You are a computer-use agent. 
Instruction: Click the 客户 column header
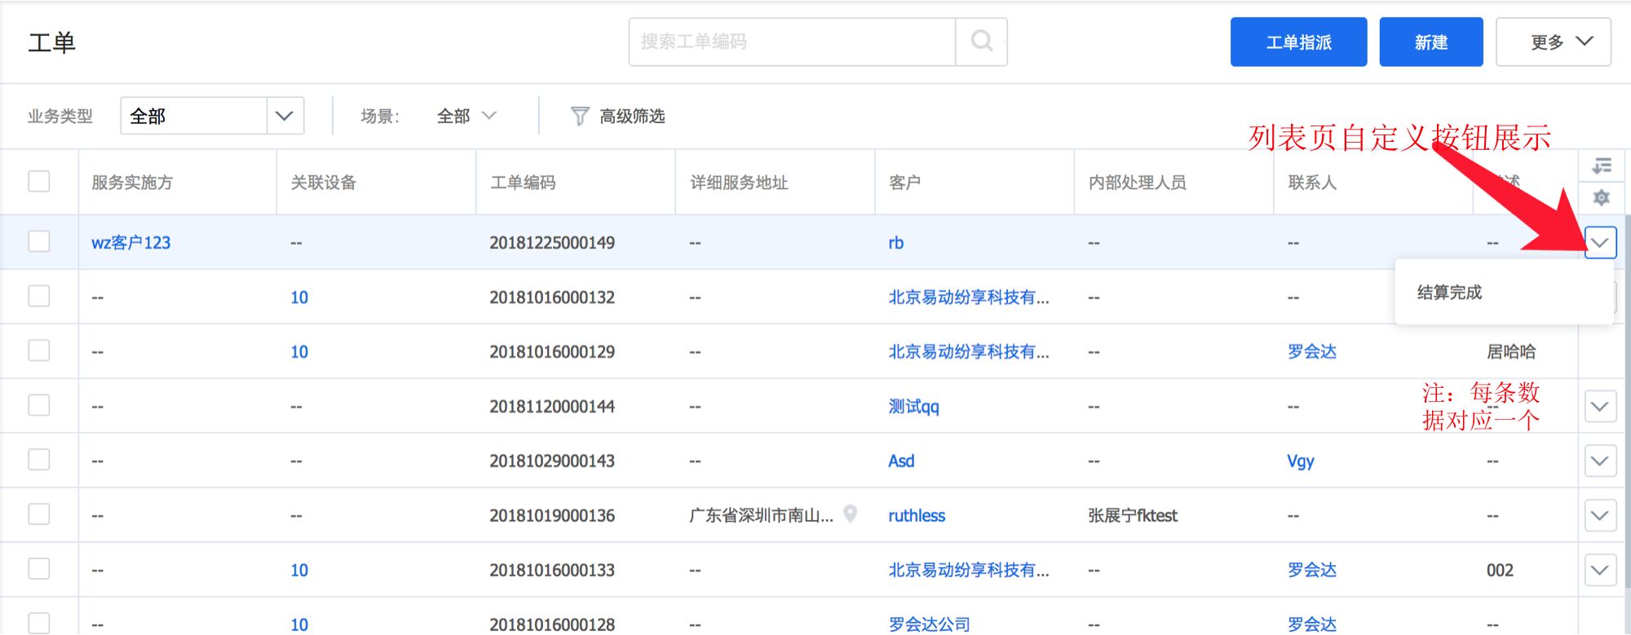pos(905,183)
